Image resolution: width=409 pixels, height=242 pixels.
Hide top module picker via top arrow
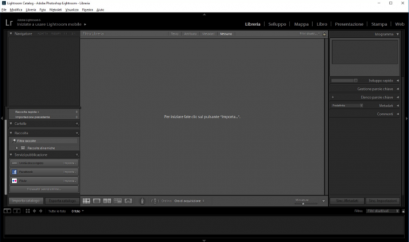204,15
